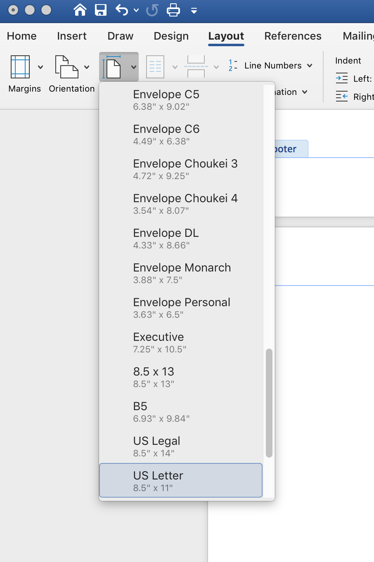The height and width of the screenshot is (562, 374).
Task: Click the paper size list scrollbar
Action: (x=269, y=403)
